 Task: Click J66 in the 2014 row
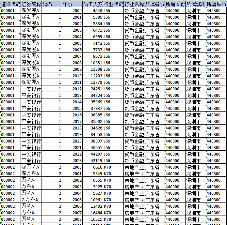pos(113,102)
